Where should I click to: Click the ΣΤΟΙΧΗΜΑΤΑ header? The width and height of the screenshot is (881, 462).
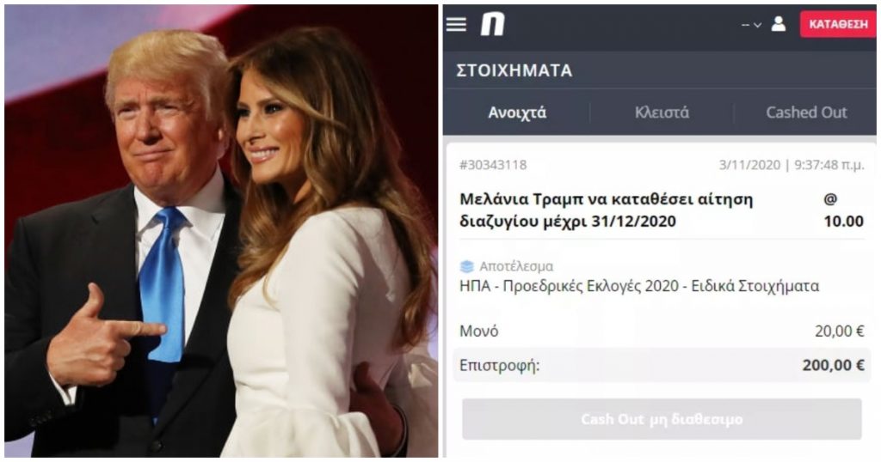[514, 70]
